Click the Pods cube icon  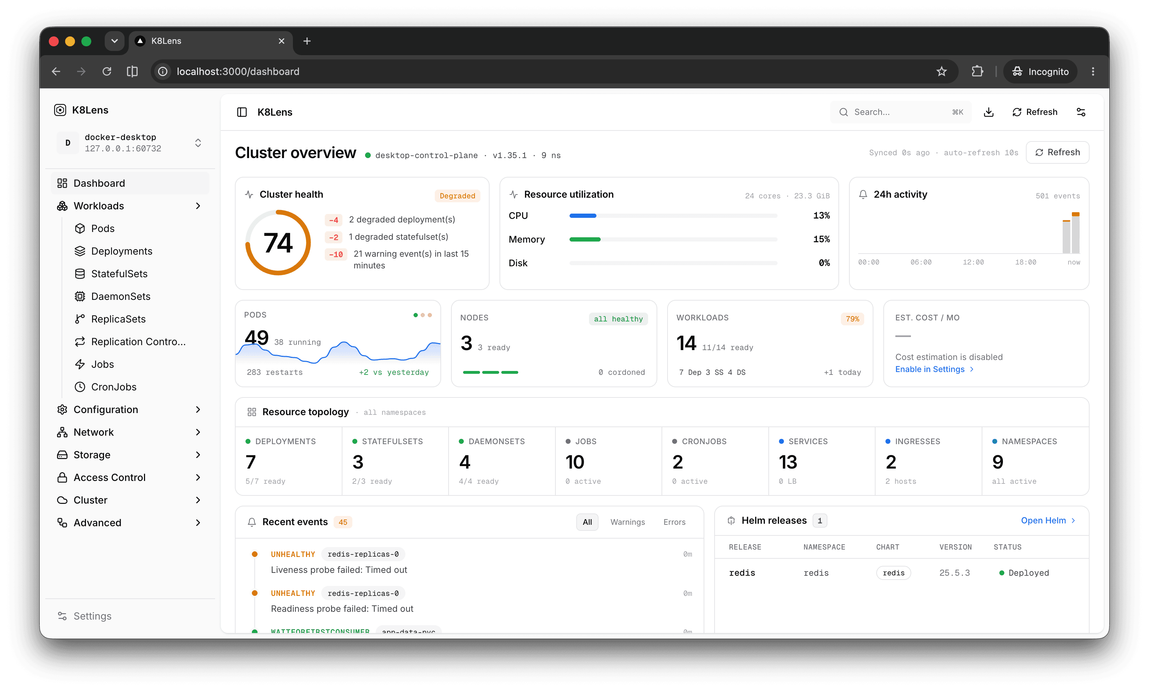80,229
